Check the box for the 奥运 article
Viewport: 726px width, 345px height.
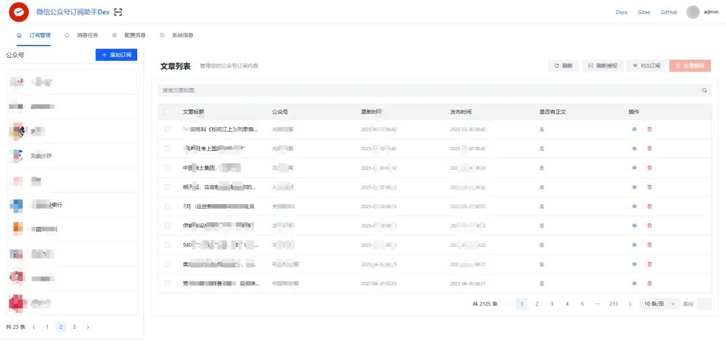pyautogui.click(x=167, y=264)
